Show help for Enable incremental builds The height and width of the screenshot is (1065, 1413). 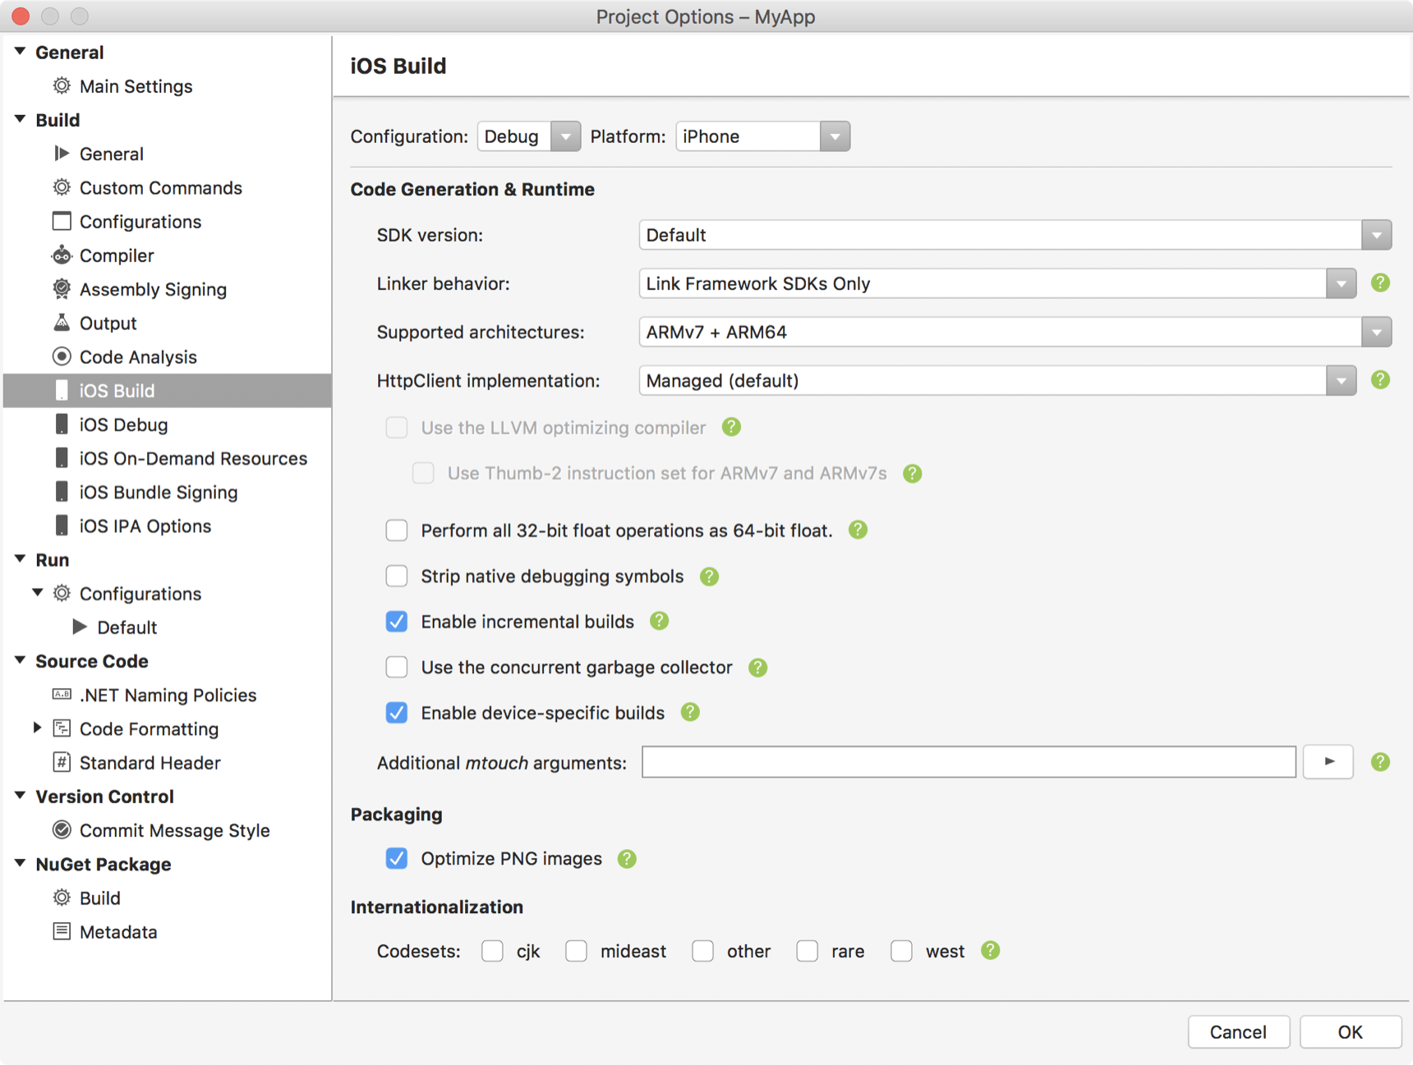659,622
